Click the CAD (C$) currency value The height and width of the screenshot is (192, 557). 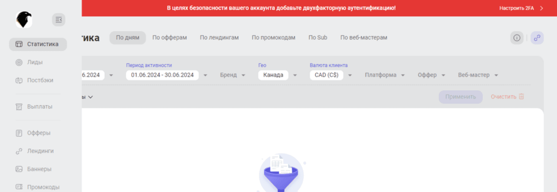coord(326,75)
